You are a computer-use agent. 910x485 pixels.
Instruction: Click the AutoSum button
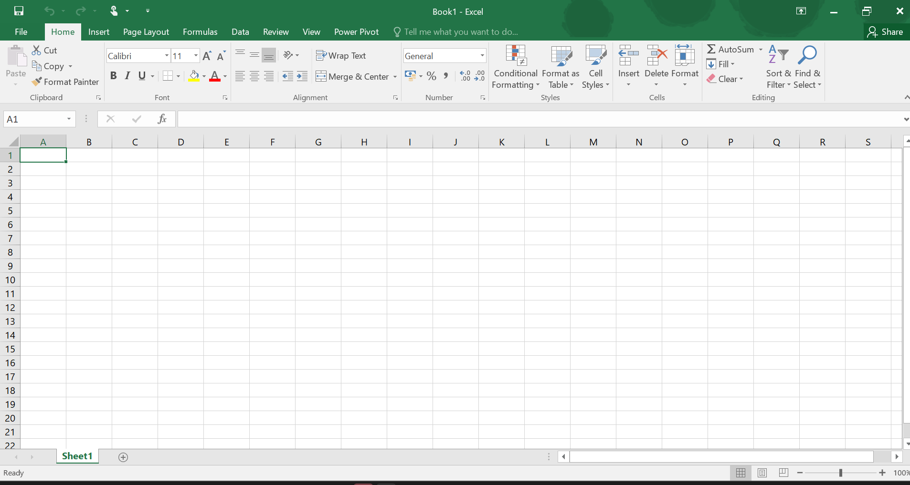pos(730,49)
